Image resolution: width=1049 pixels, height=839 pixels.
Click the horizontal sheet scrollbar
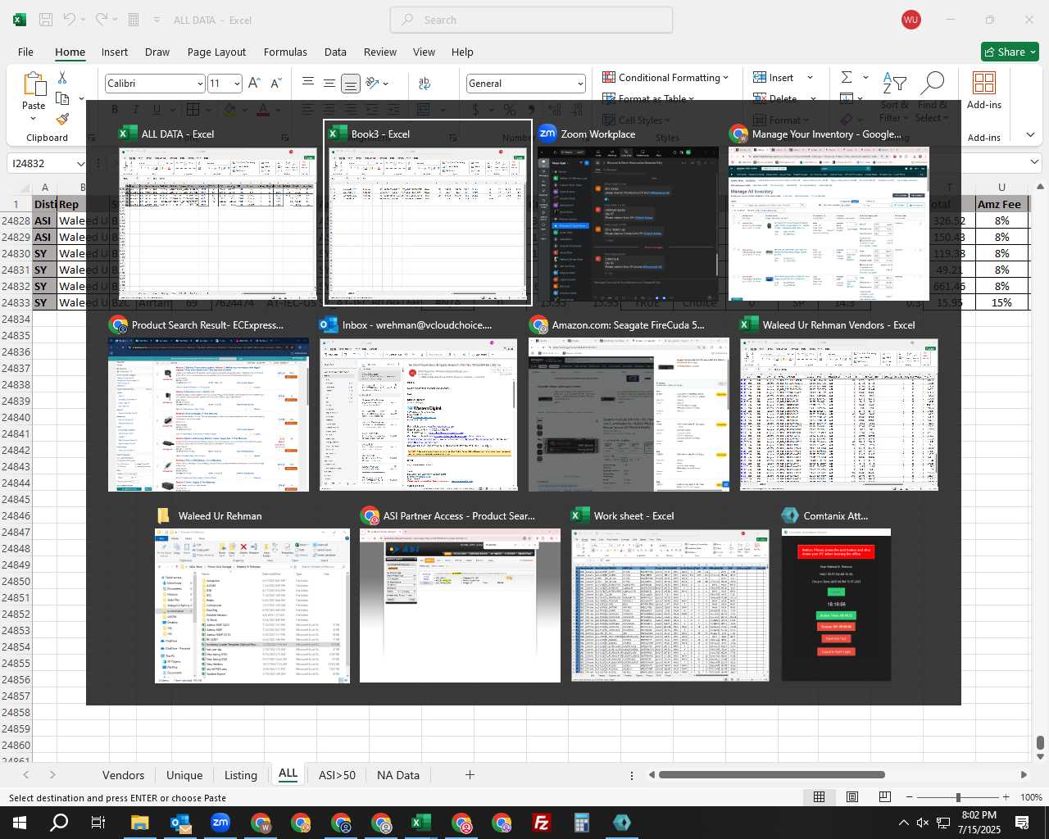point(771,774)
